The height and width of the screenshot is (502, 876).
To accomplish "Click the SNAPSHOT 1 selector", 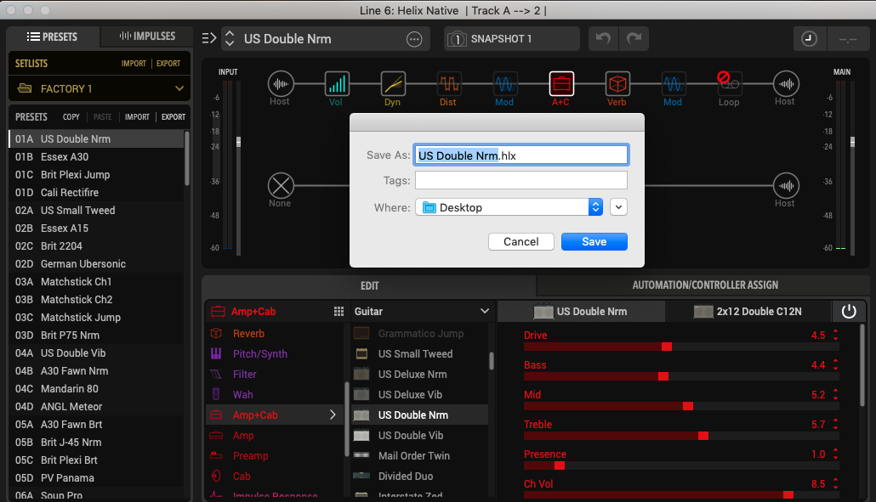I will coord(512,38).
